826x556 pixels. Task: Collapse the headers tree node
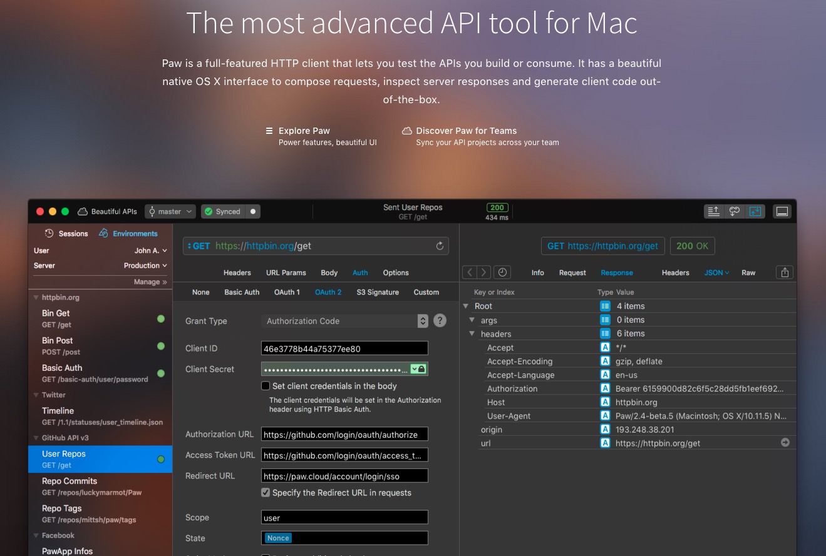coord(473,334)
